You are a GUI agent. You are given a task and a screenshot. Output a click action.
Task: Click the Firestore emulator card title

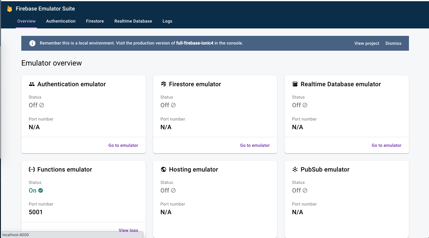[x=195, y=84]
